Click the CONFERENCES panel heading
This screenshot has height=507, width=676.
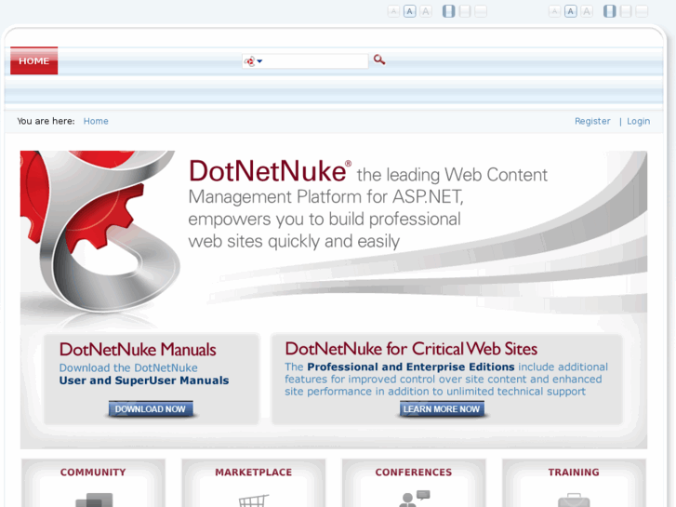(414, 473)
